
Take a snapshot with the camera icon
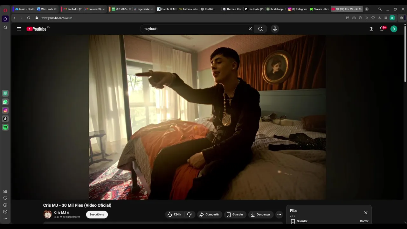point(354,18)
